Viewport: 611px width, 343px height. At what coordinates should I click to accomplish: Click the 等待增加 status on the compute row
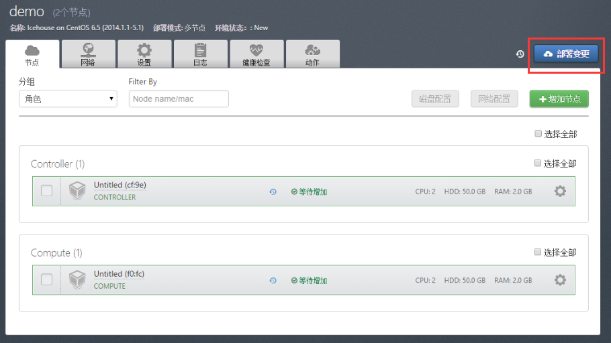click(309, 281)
